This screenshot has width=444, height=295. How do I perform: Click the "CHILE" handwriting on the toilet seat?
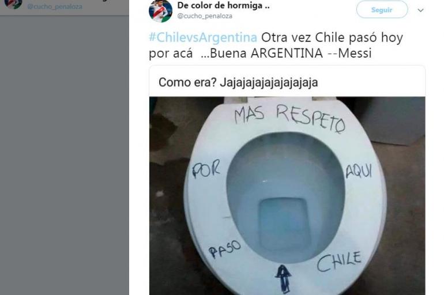339,261
